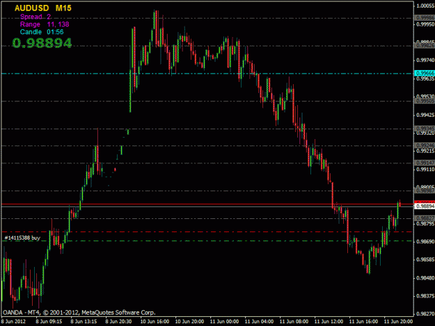The image size is (435, 326).
Task: Click the 11 Jun 16:00 time label
Action: (363, 321)
